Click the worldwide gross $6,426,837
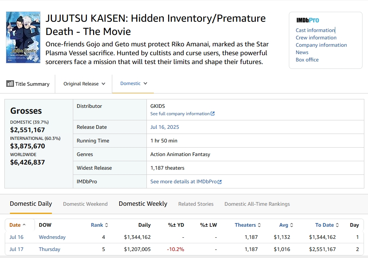 28,162
